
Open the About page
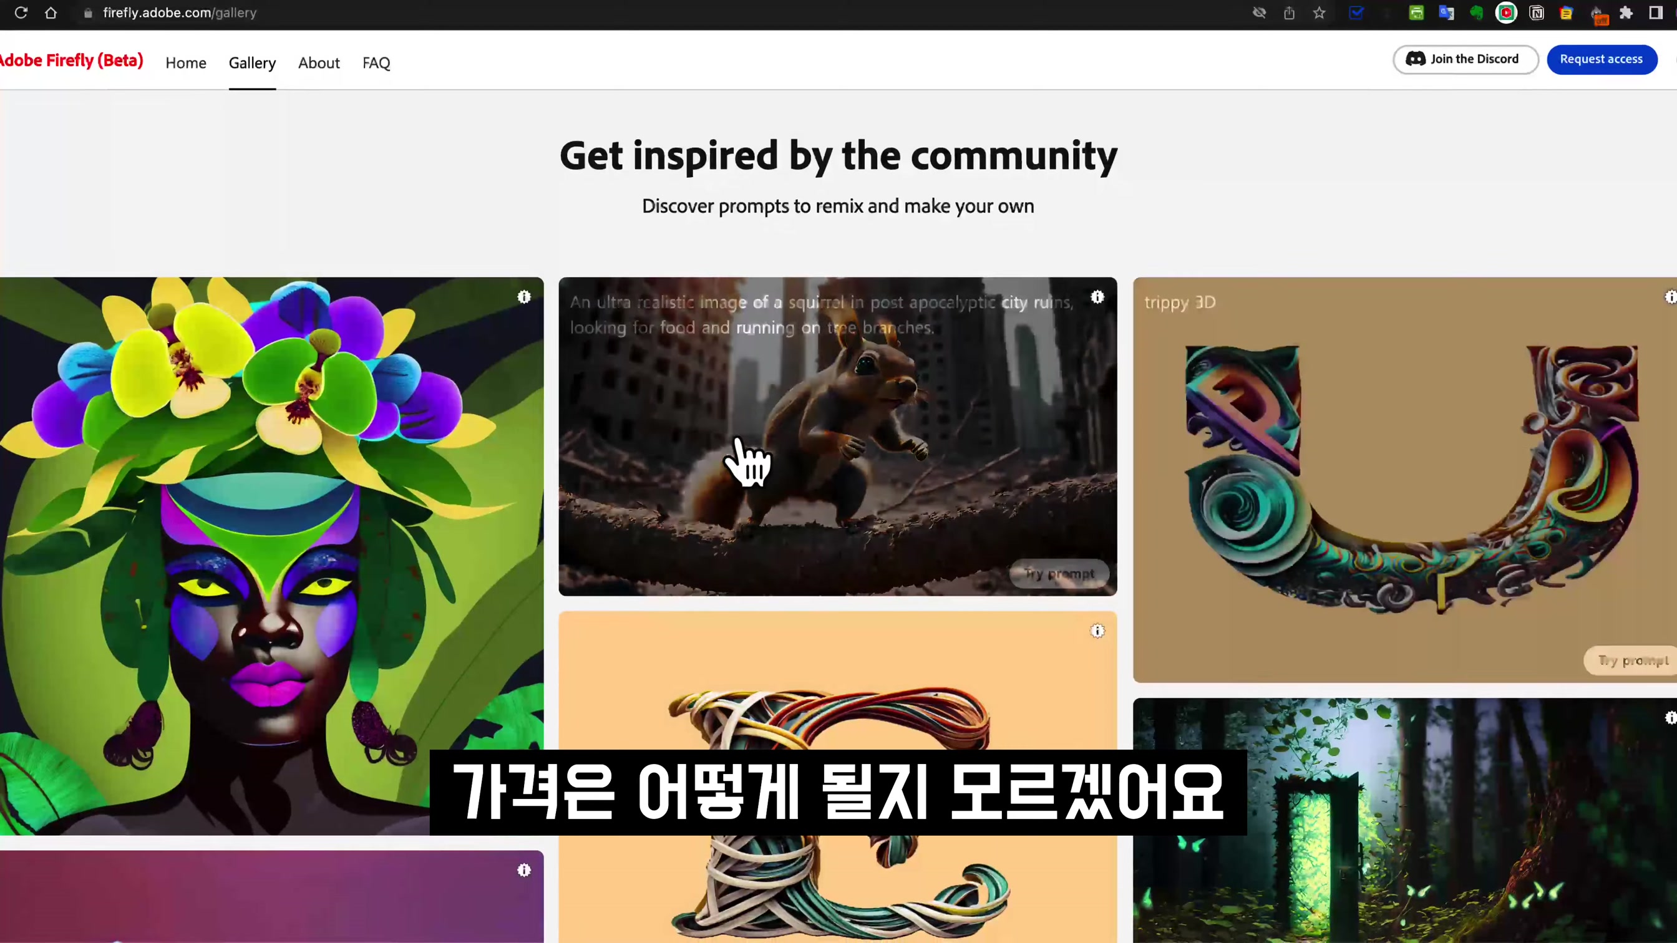319,63
